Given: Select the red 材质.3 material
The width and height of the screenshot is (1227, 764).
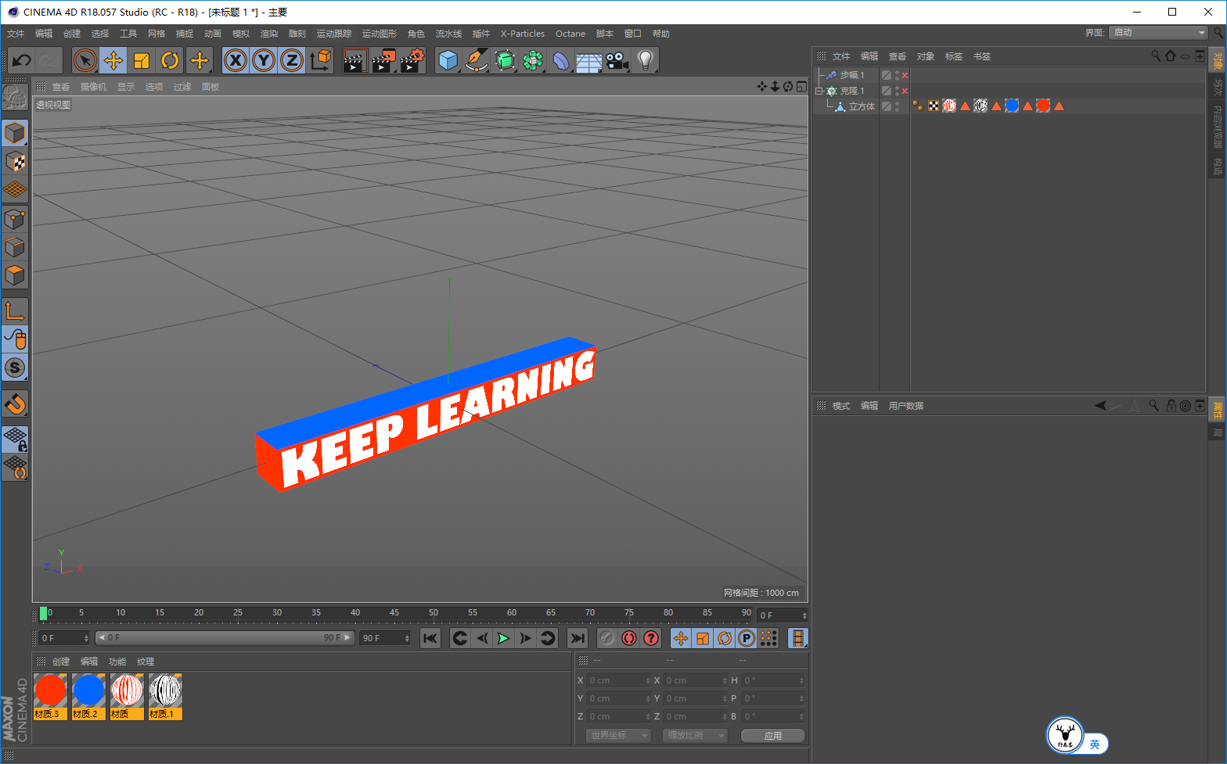Looking at the screenshot, I should 50,697.
